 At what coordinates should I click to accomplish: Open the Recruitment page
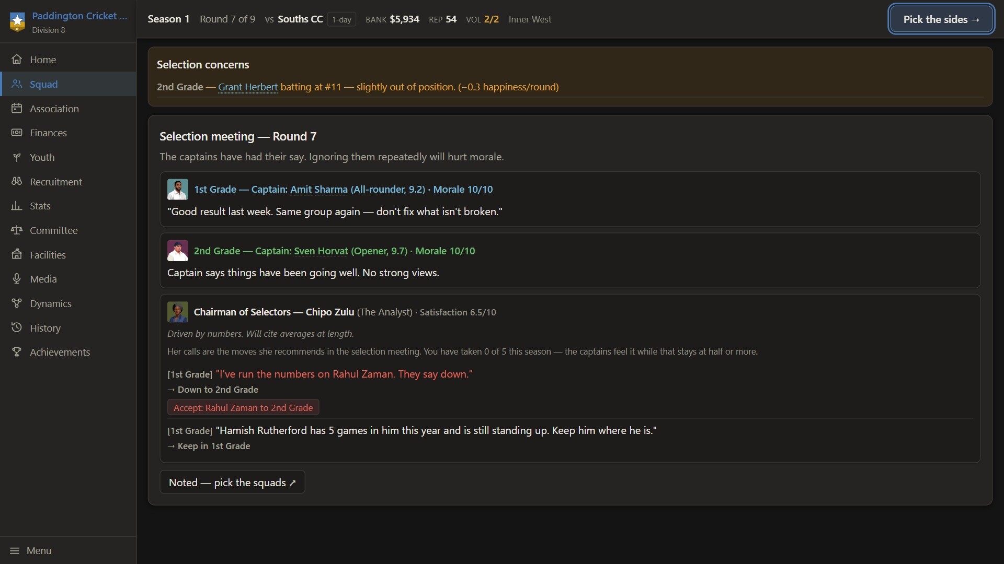(68, 182)
